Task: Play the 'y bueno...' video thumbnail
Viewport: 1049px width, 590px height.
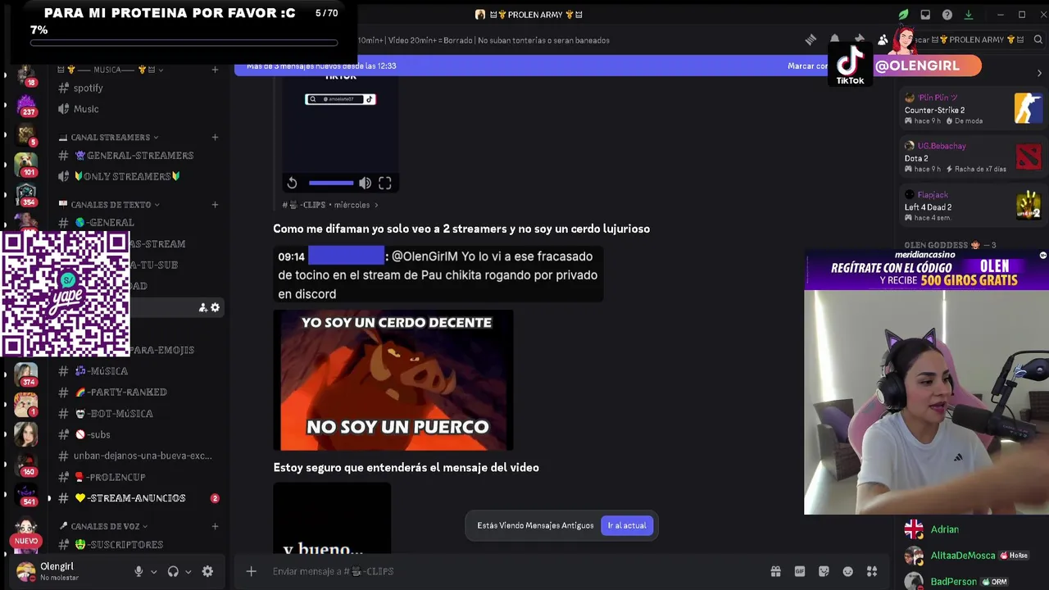Action: 332,518
